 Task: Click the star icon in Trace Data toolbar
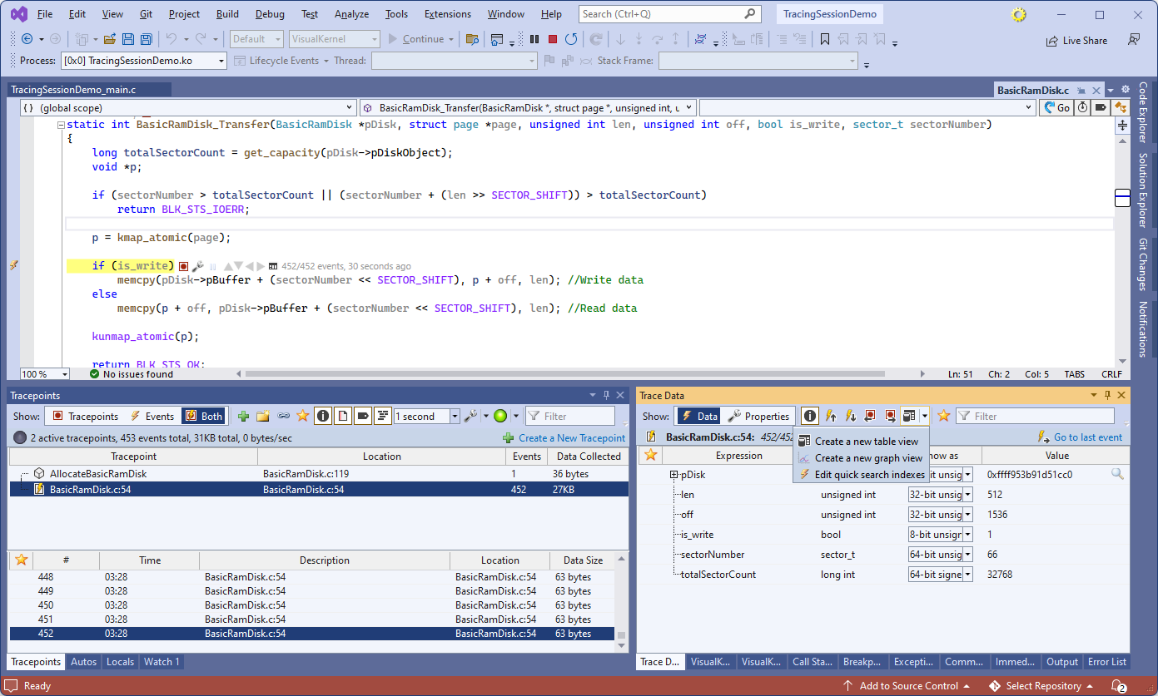(944, 416)
